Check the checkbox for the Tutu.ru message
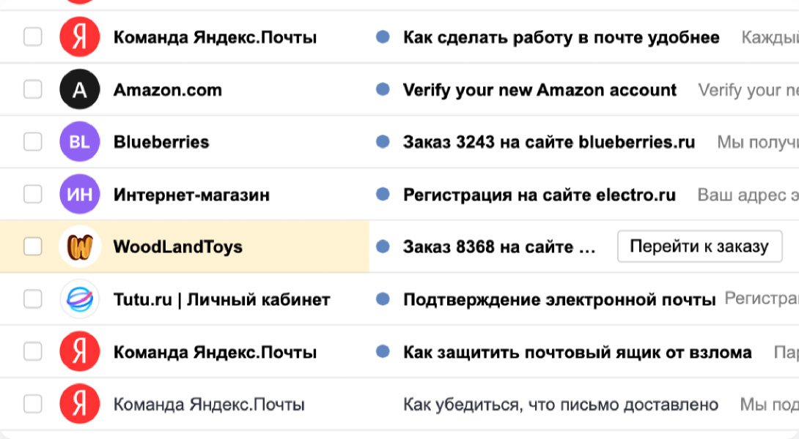 32,299
